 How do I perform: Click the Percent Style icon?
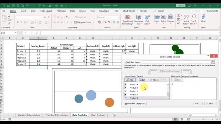[105, 22]
